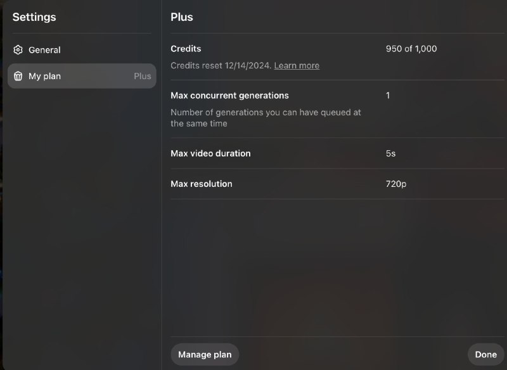Image resolution: width=507 pixels, height=370 pixels.
Task: Click the Plus plan heading
Action: [x=182, y=17]
